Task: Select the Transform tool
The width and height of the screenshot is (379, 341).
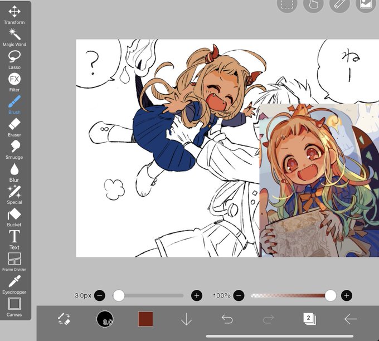Action: pyautogui.click(x=14, y=15)
